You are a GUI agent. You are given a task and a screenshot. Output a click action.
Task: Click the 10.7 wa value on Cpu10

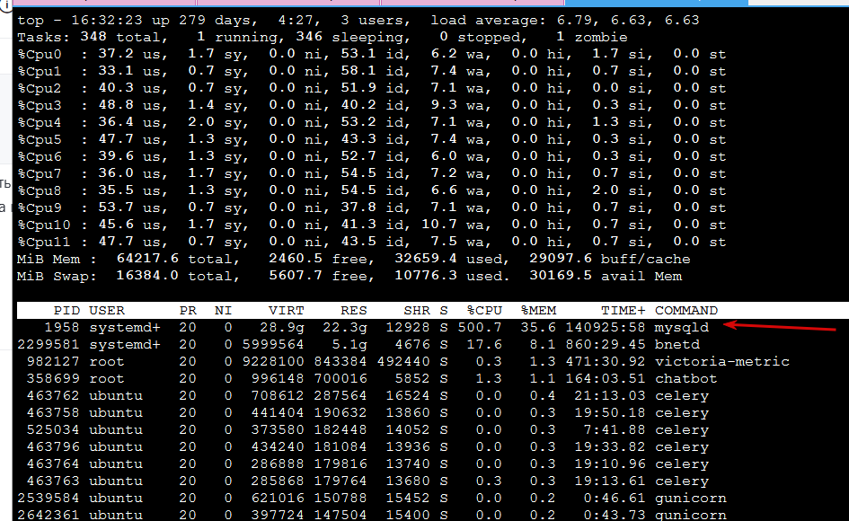pos(439,225)
